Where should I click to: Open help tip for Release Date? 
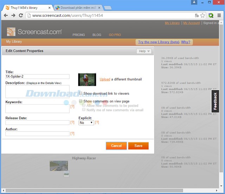coord(72,122)
